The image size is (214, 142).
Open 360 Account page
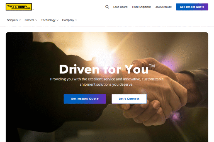[x=163, y=7]
